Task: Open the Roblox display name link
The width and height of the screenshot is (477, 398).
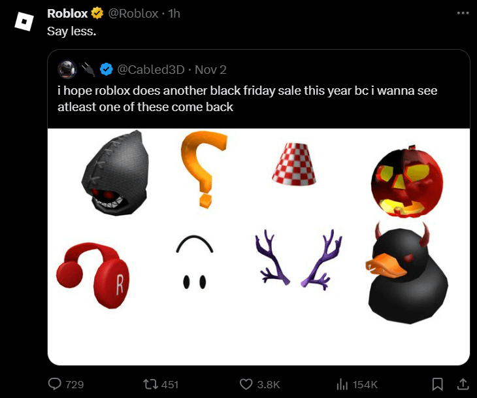Action: coord(67,13)
